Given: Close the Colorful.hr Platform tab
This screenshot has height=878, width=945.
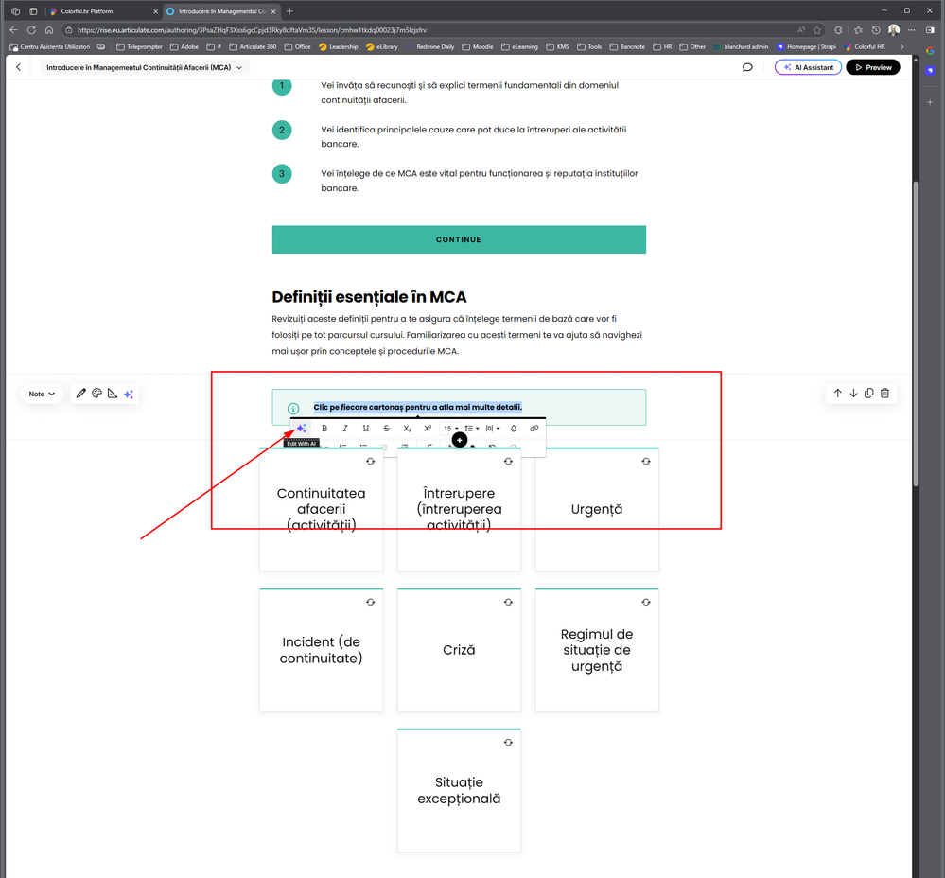Looking at the screenshot, I should click(155, 11).
